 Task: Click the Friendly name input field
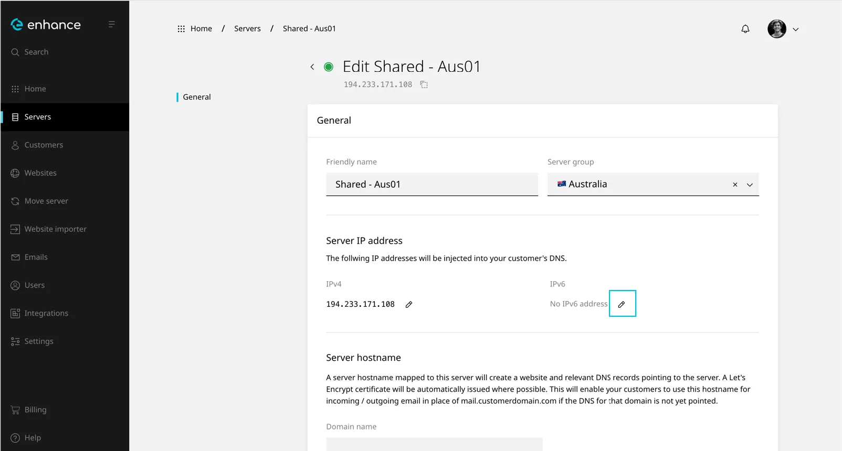tap(431, 185)
